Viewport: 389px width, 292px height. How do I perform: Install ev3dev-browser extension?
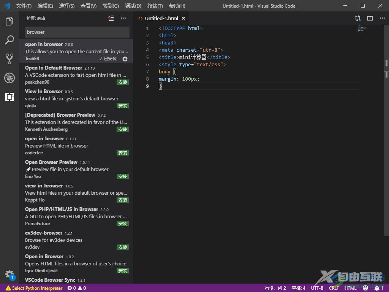click(123, 247)
